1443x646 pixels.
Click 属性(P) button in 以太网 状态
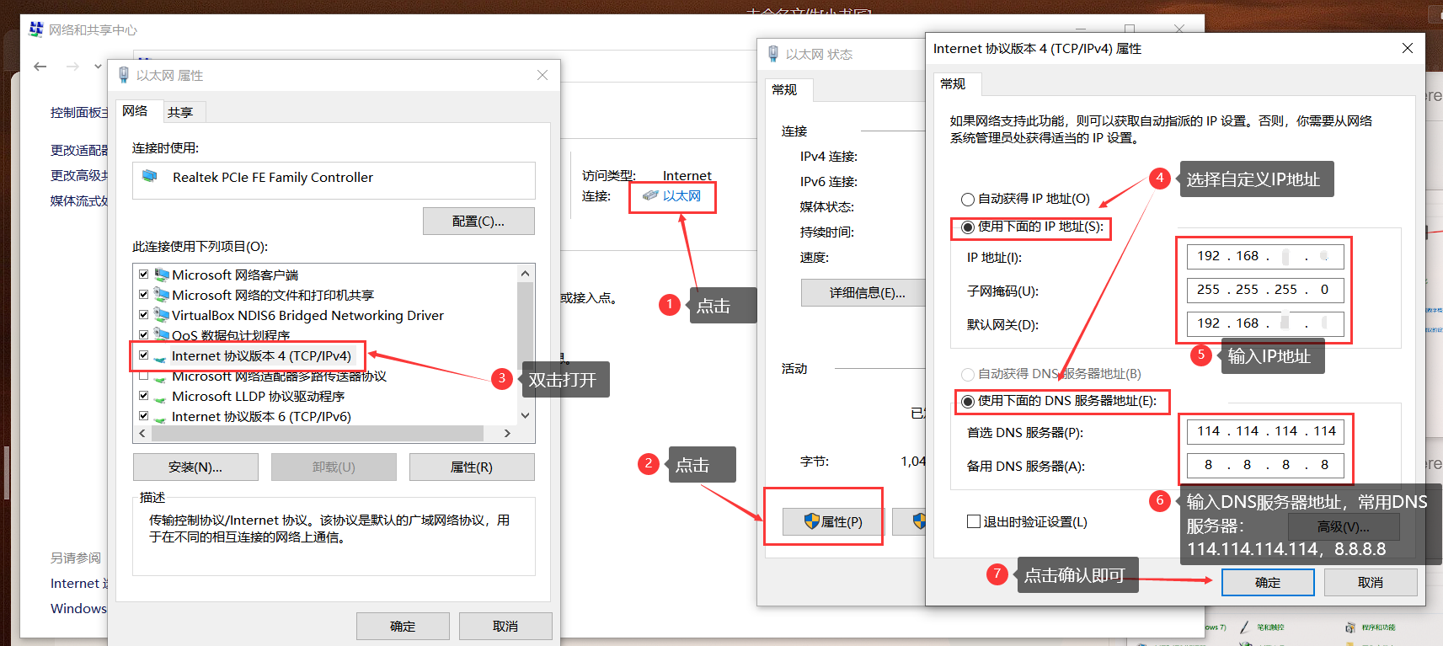tap(832, 521)
